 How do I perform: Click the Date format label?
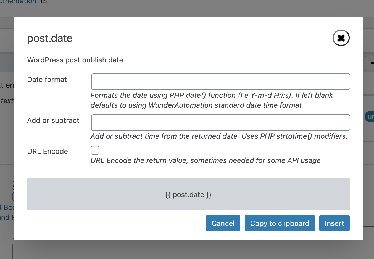[47, 80]
